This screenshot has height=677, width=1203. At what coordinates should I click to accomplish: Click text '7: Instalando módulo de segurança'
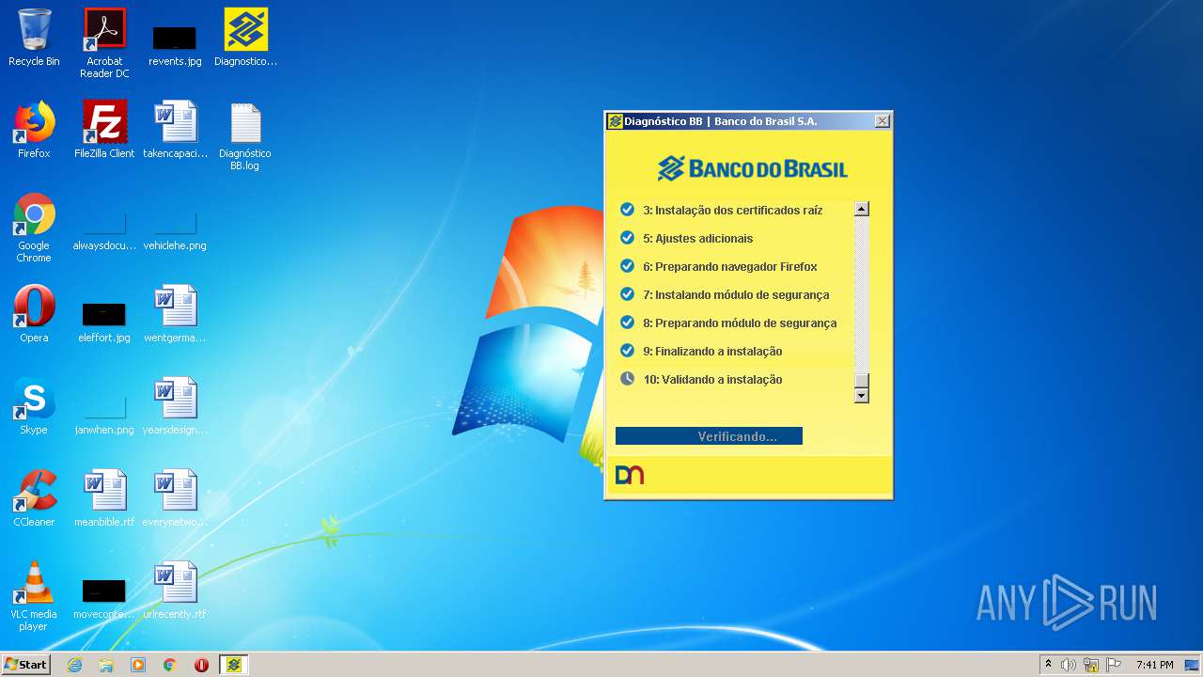(736, 295)
